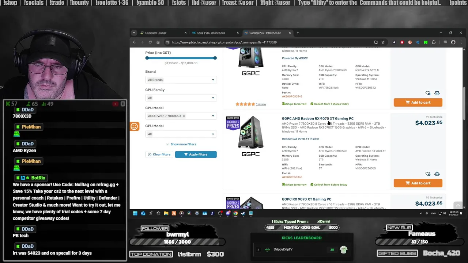Close the VRC Online Shop tab
The height and width of the screenshot is (263, 468).
pos(238,33)
